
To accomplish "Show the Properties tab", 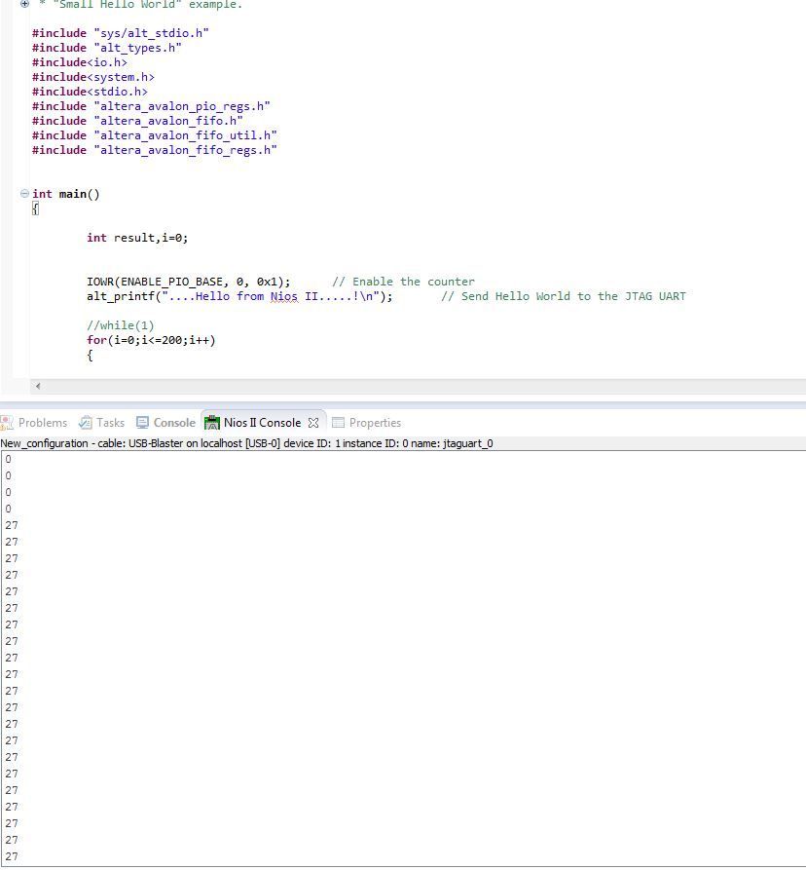I will pyautogui.click(x=375, y=423).
